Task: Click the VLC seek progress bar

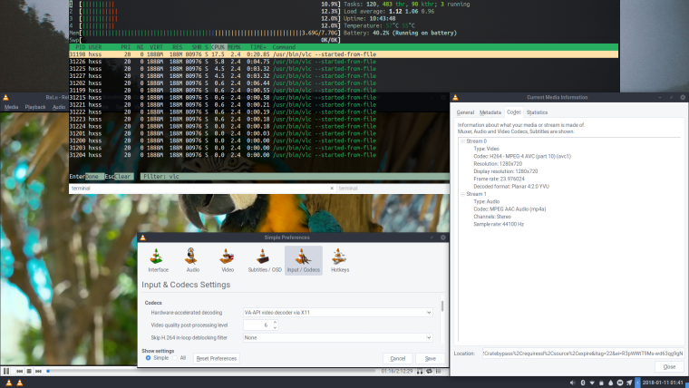Action: (x=211, y=372)
